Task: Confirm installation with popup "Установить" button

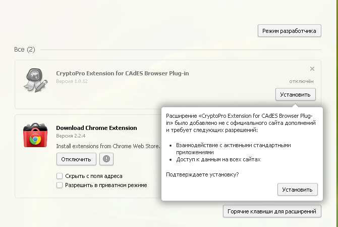Action: point(298,190)
